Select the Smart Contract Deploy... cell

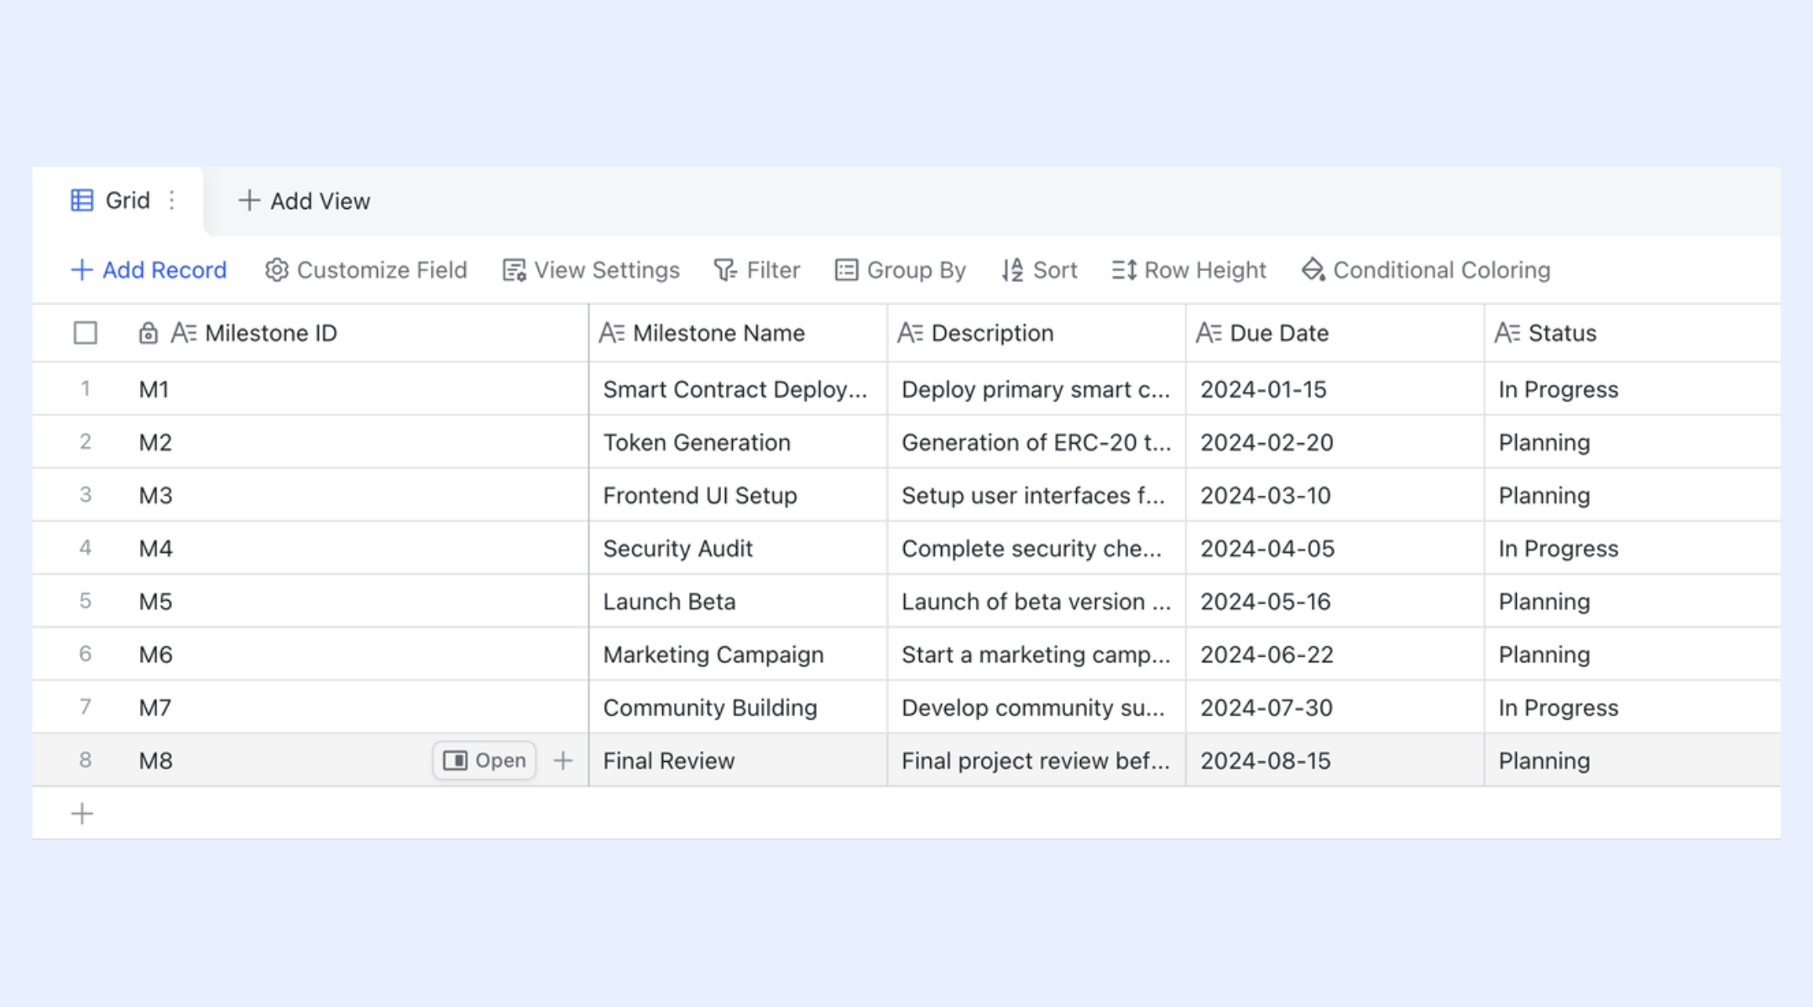pyautogui.click(x=739, y=389)
